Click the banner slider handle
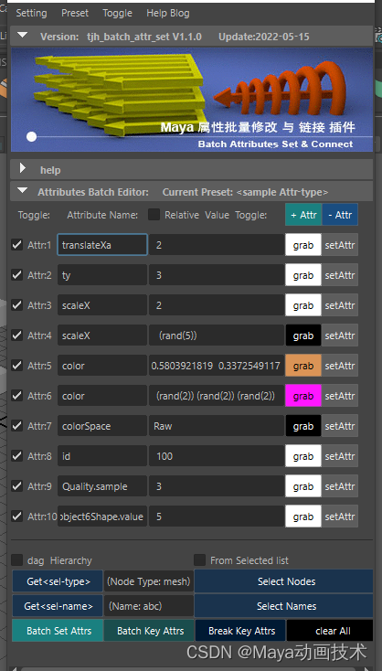The image size is (382, 671). pyautogui.click(x=31, y=137)
